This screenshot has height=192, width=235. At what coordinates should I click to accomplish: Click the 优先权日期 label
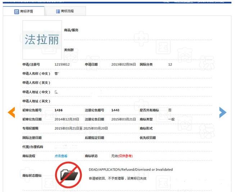click(148, 138)
